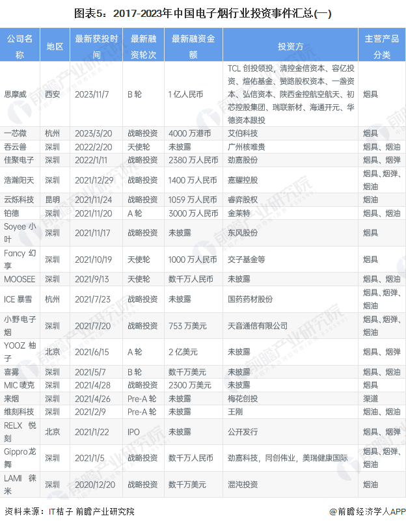The image size is (406, 525).
Task: Click amount 2380万人民币
Action: [x=193, y=160]
